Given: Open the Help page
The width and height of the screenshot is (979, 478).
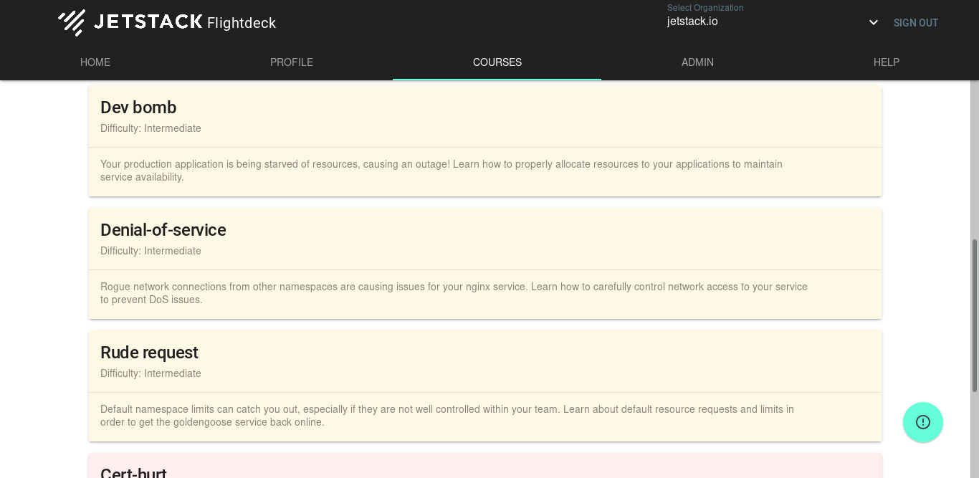Looking at the screenshot, I should [887, 62].
